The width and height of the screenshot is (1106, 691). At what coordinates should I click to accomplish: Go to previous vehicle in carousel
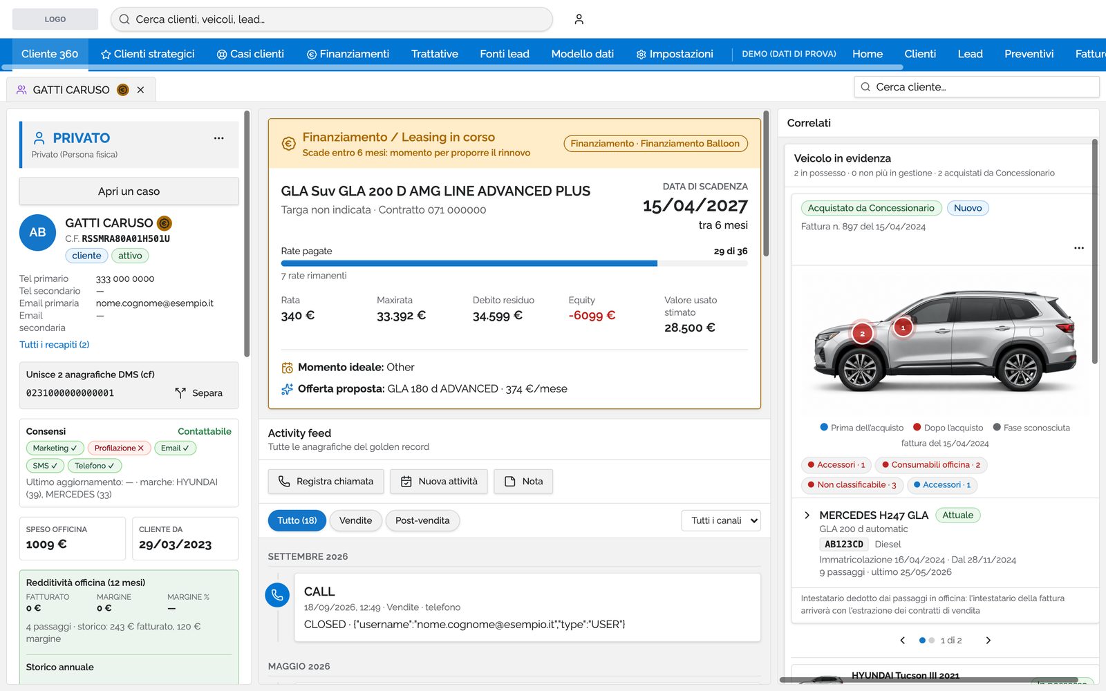click(903, 641)
